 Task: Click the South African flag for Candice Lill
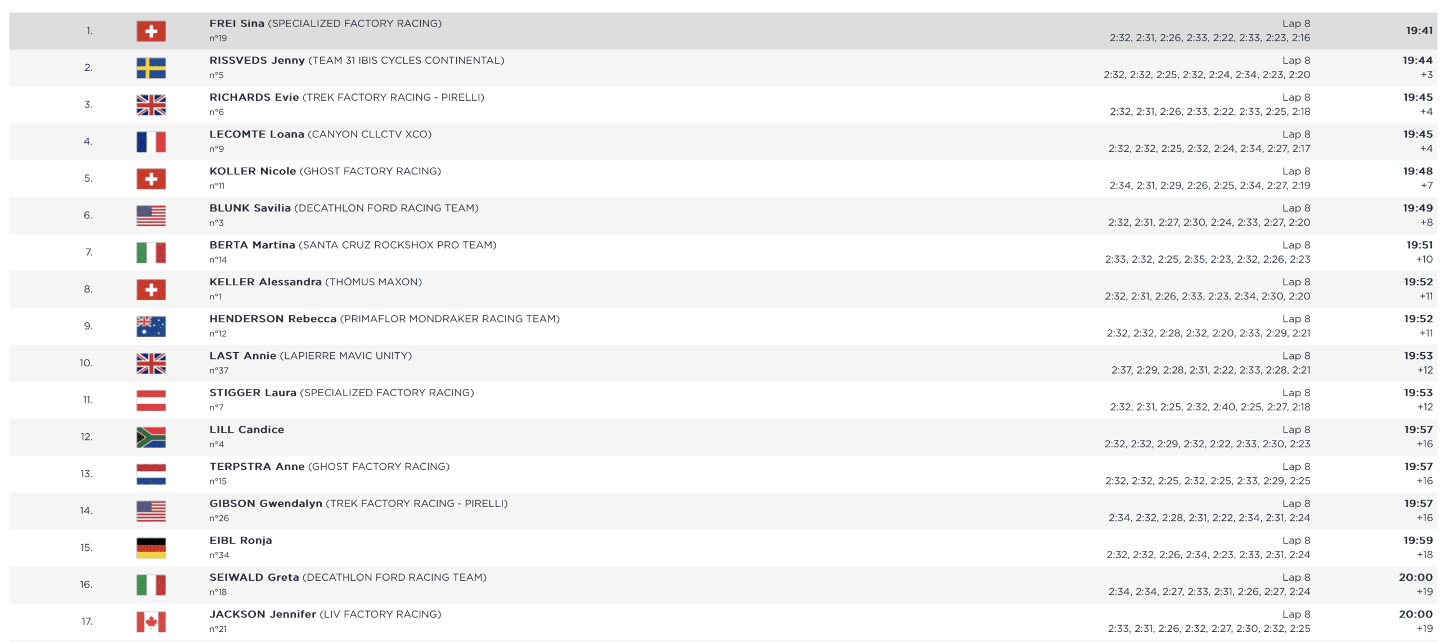(151, 437)
